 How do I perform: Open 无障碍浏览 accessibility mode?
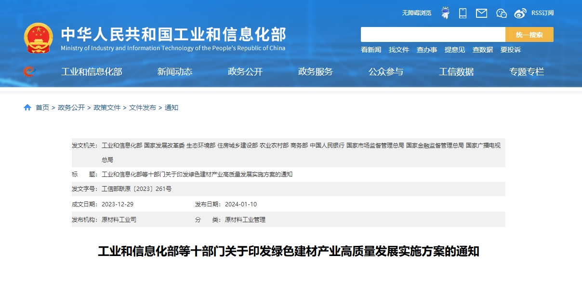pyautogui.click(x=417, y=13)
